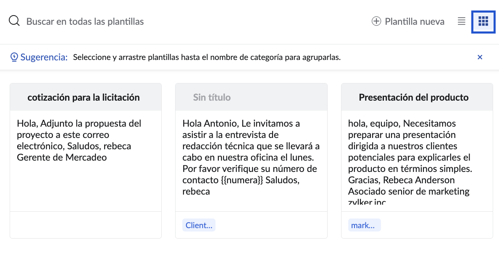
Task: Click empty footer of cotización card
Action: (86, 225)
